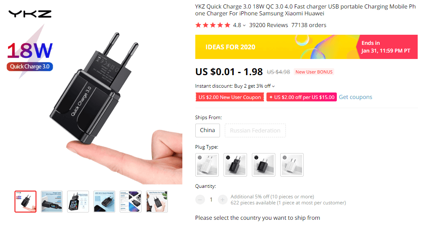
Task: View the last gallery thumbnail on the right
Action: coord(157,202)
